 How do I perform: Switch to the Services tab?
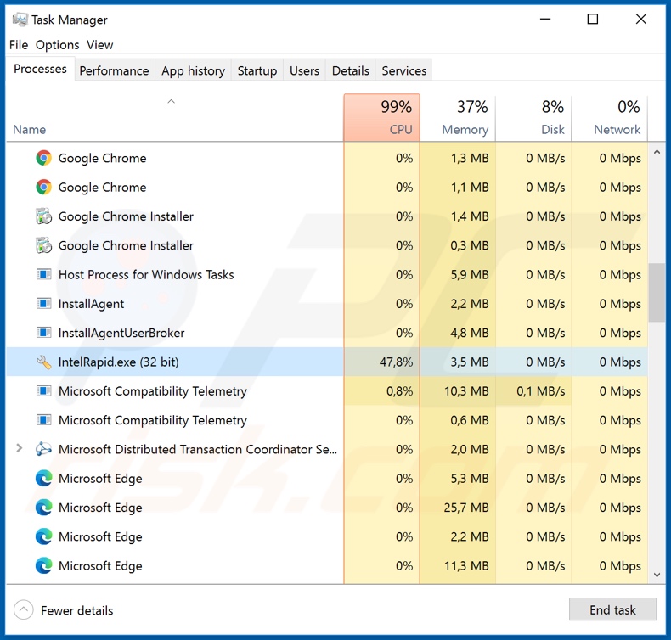[x=404, y=70]
